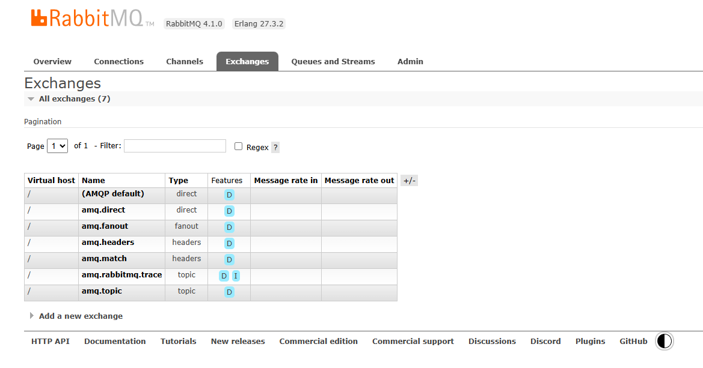This screenshot has width=703, height=368.
Task: Select the Exchanges tab
Action: [x=248, y=61]
